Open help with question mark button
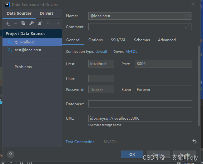Image resolution: width=203 pixels, height=164 pixels. 11,154
